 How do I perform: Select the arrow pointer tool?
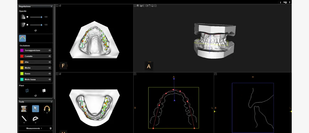click(x=36, y=109)
